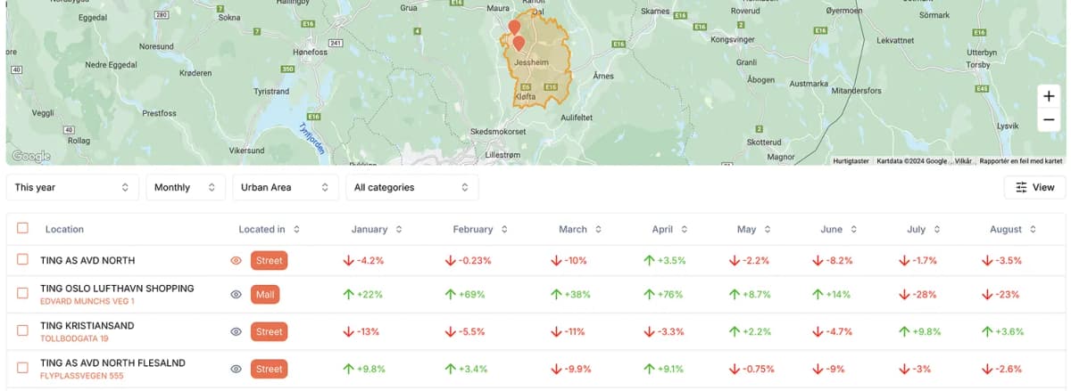This screenshot has width=1071, height=391.
Task: Click the Lillestrøm label on the map
Action: point(501,155)
